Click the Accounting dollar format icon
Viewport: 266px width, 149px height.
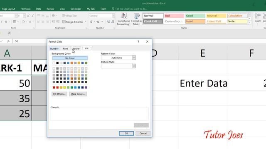pos(91,22)
